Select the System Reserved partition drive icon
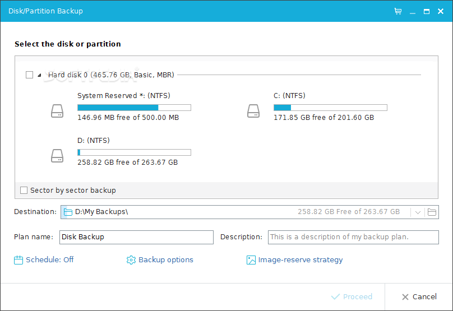Image resolution: width=453 pixels, height=311 pixels. pos(57,111)
